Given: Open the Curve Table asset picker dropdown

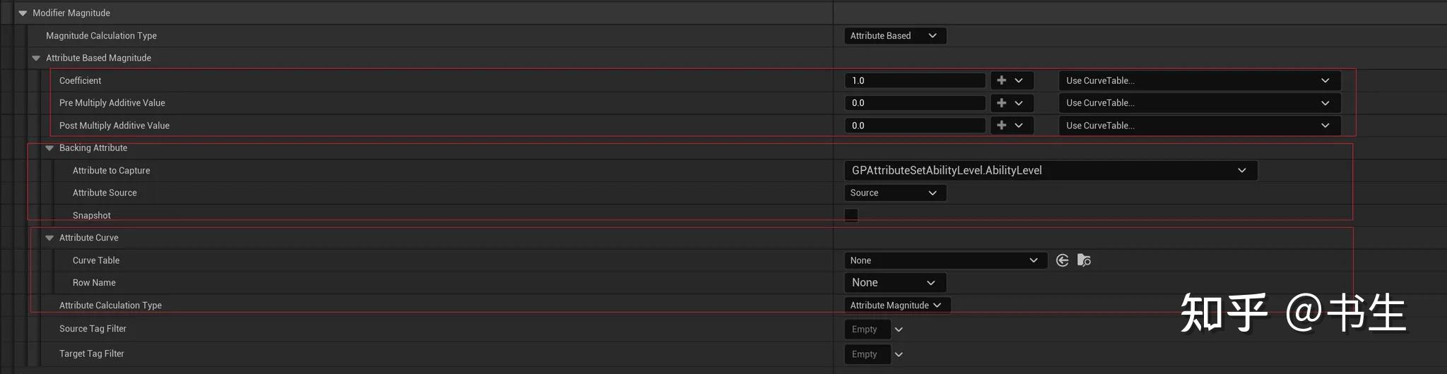Looking at the screenshot, I should point(945,260).
